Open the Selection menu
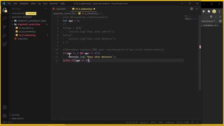 pos(24,3)
